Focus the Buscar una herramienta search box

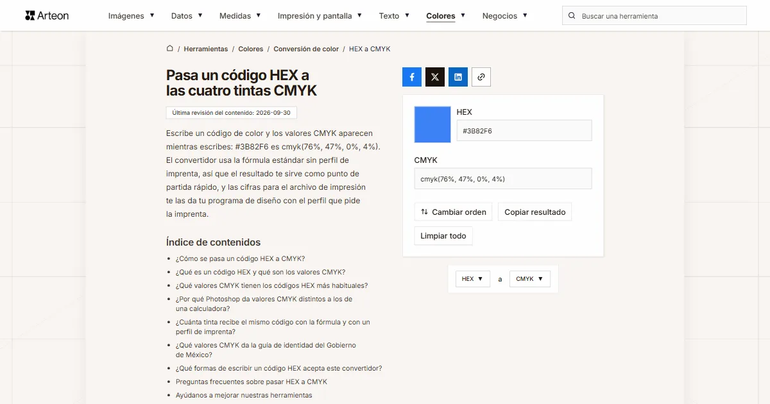(x=654, y=15)
